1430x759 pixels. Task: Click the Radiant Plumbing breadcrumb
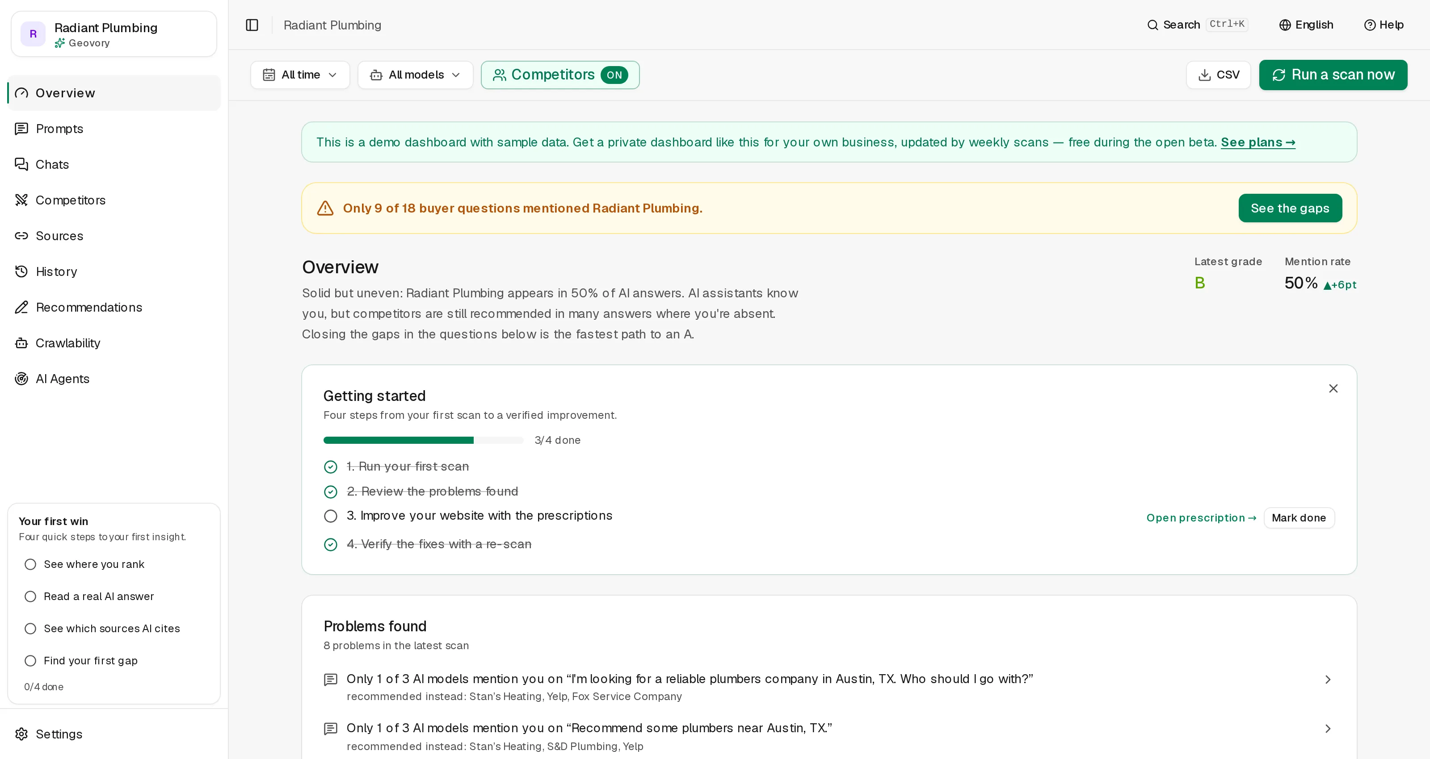[332, 25]
